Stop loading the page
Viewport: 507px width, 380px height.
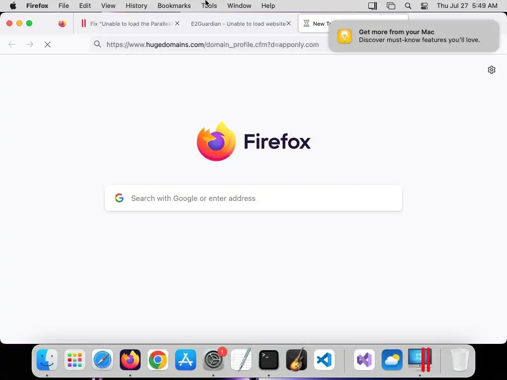pyautogui.click(x=48, y=45)
